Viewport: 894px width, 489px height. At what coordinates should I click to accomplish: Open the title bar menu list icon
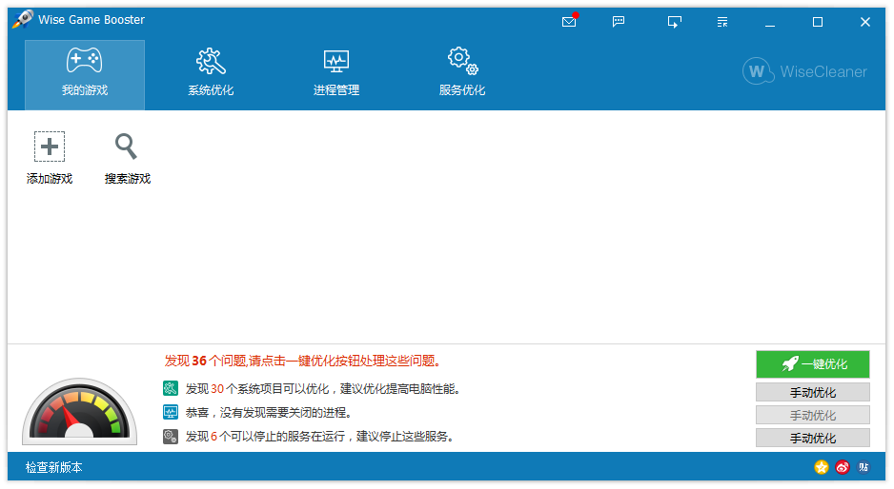[x=722, y=22]
